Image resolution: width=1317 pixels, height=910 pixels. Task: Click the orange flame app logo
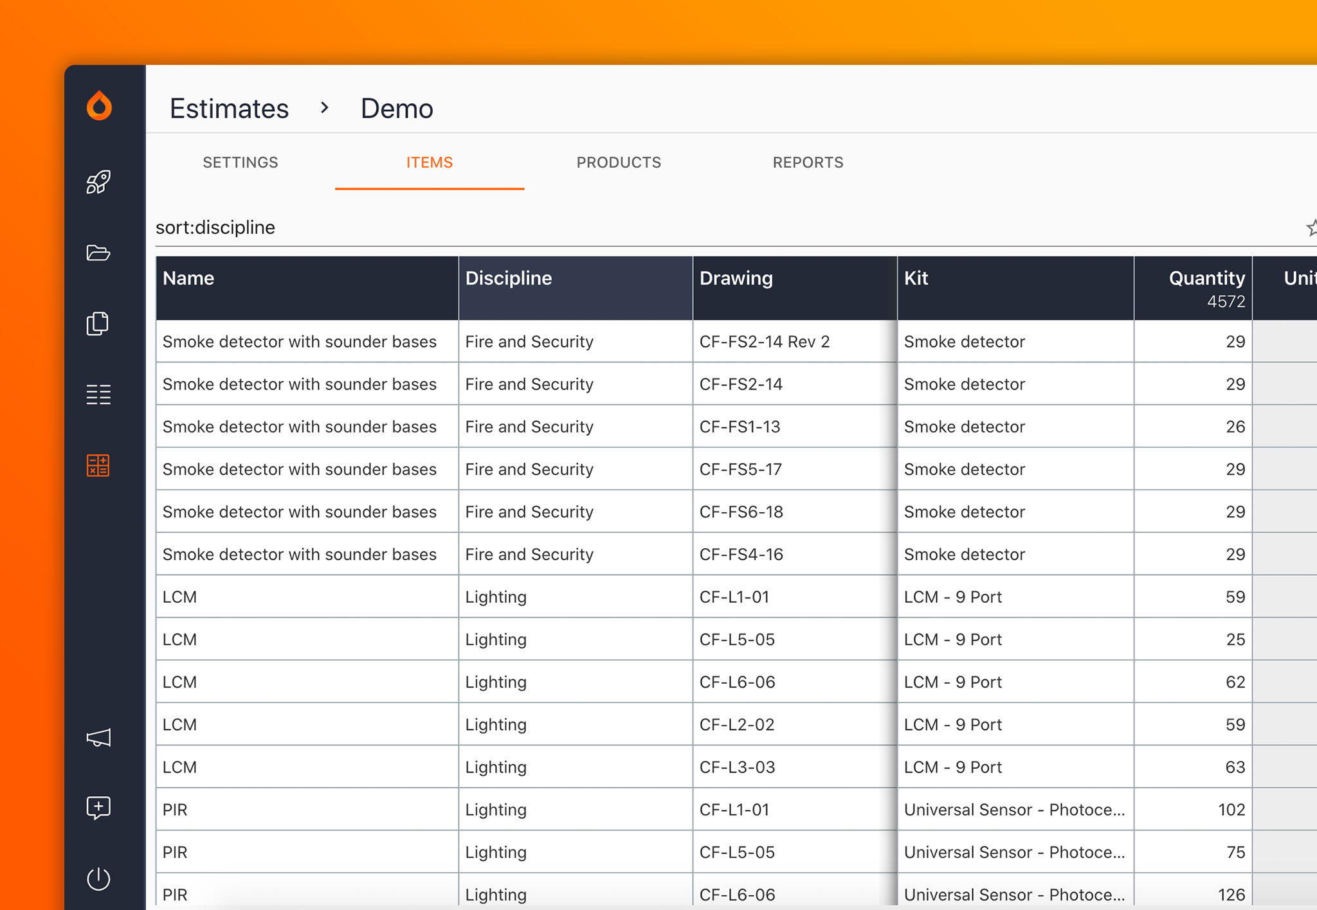99,106
